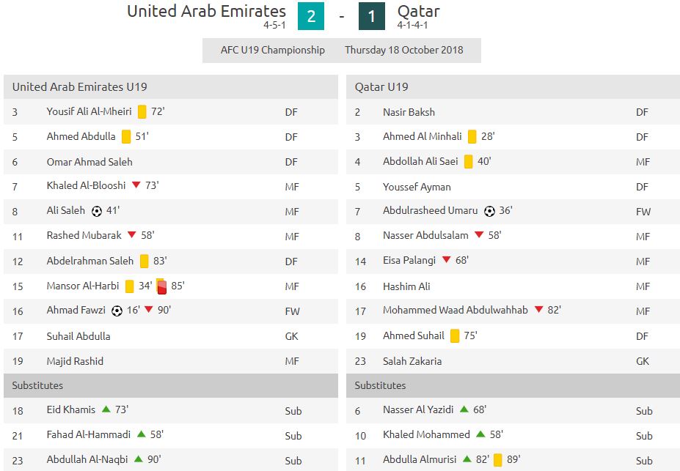Click Abdulla Almurisi's yellow card icon

498,460
